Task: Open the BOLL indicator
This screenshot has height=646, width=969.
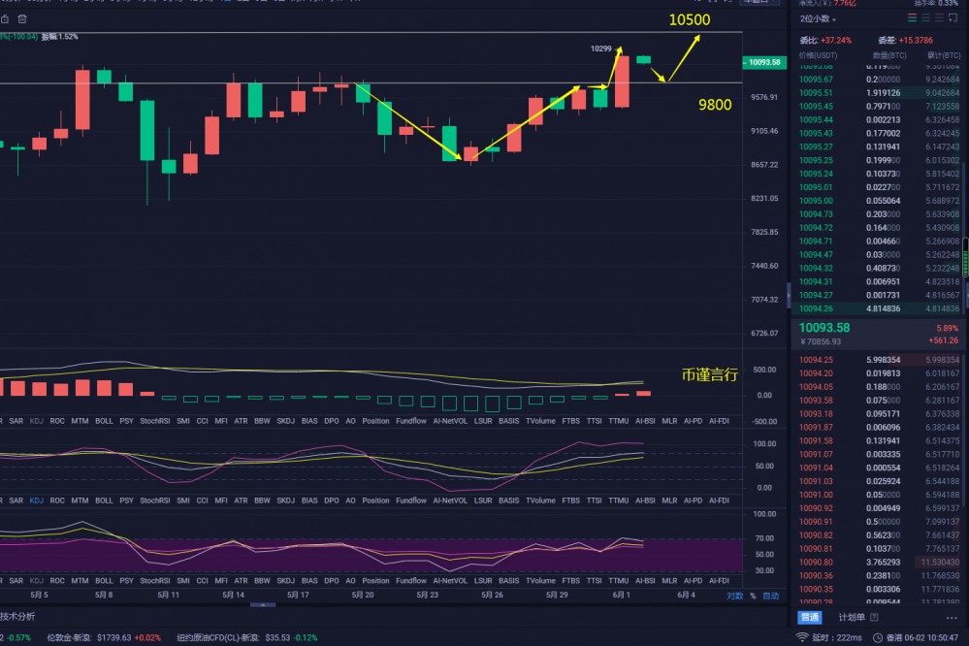Action: coord(104,420)
